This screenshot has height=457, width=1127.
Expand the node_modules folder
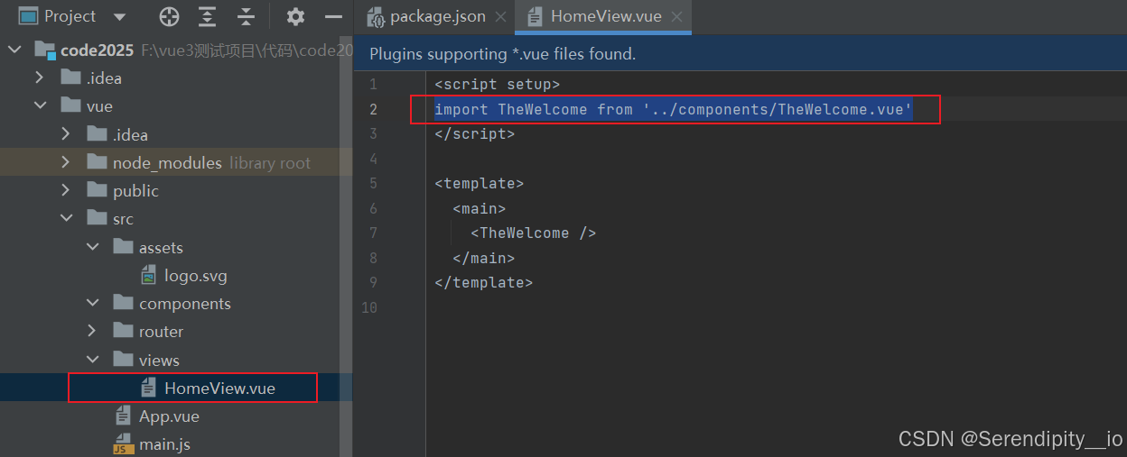pos(65,162)
